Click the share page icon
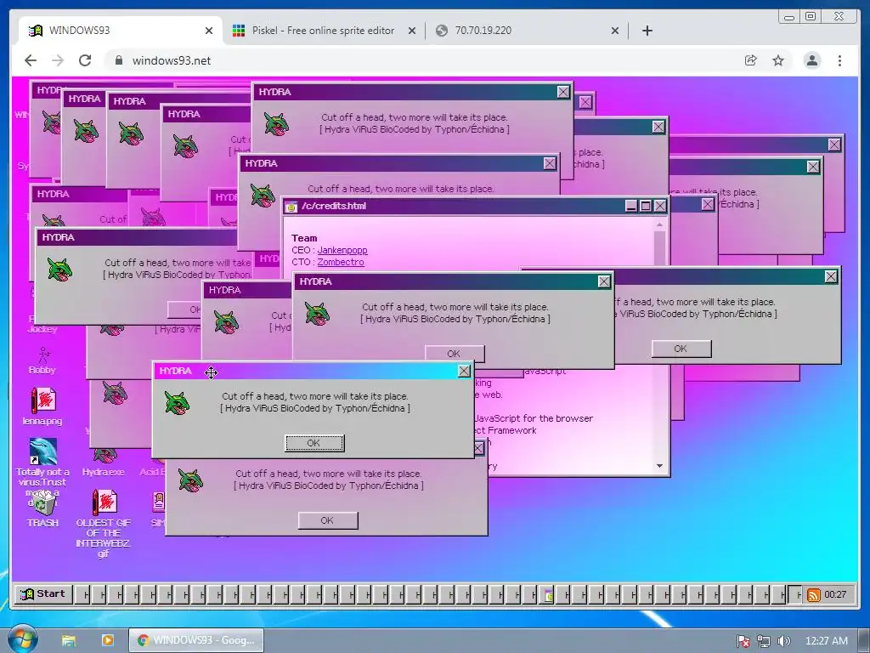Screen dimensions: 870x653 750,60
